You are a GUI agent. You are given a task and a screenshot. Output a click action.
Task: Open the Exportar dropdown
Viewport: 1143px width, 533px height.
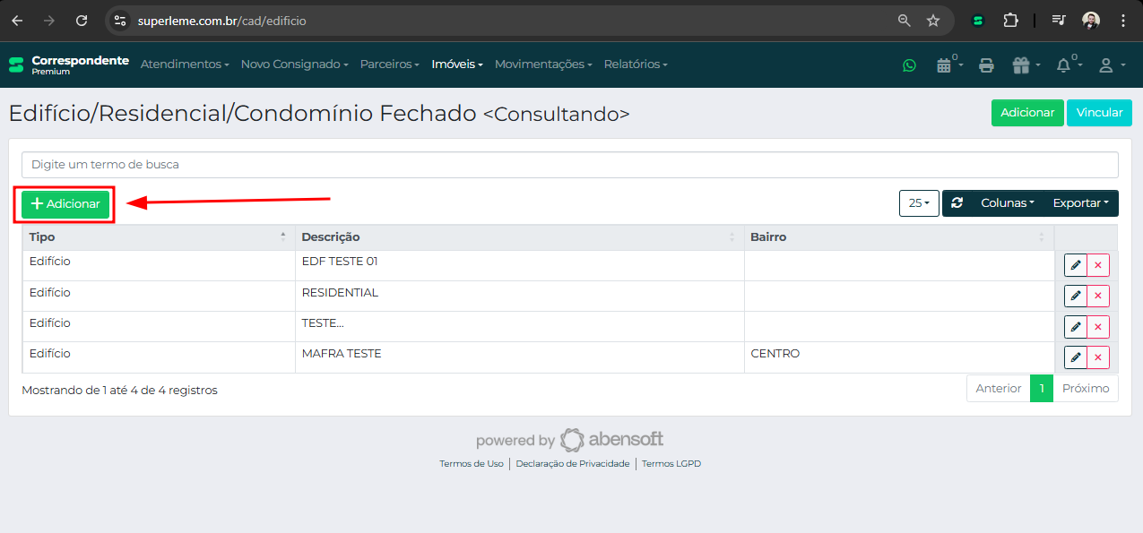click(x=1080, y=202)
